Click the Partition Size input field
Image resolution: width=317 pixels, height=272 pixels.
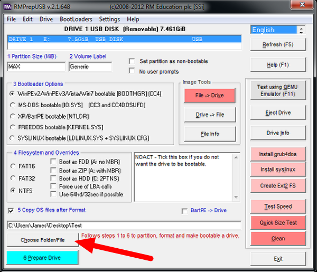(x=35, y=67)
